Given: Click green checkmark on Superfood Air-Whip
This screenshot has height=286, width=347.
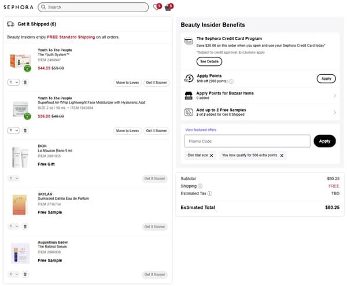Looking at the screenshot, I should (27, 116).
